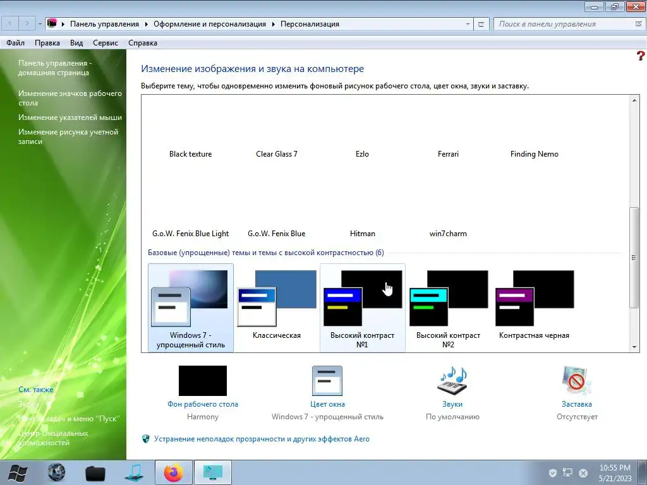This screenshot has height=485, width=647.
Task: Select Windows 7 упрощенный стиль theme
Action: [x=191, y=308]
